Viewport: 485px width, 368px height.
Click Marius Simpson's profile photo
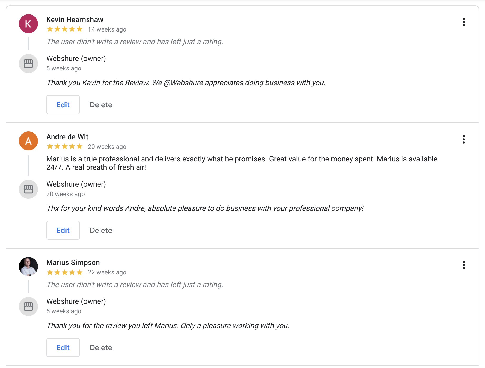point(28,267)
